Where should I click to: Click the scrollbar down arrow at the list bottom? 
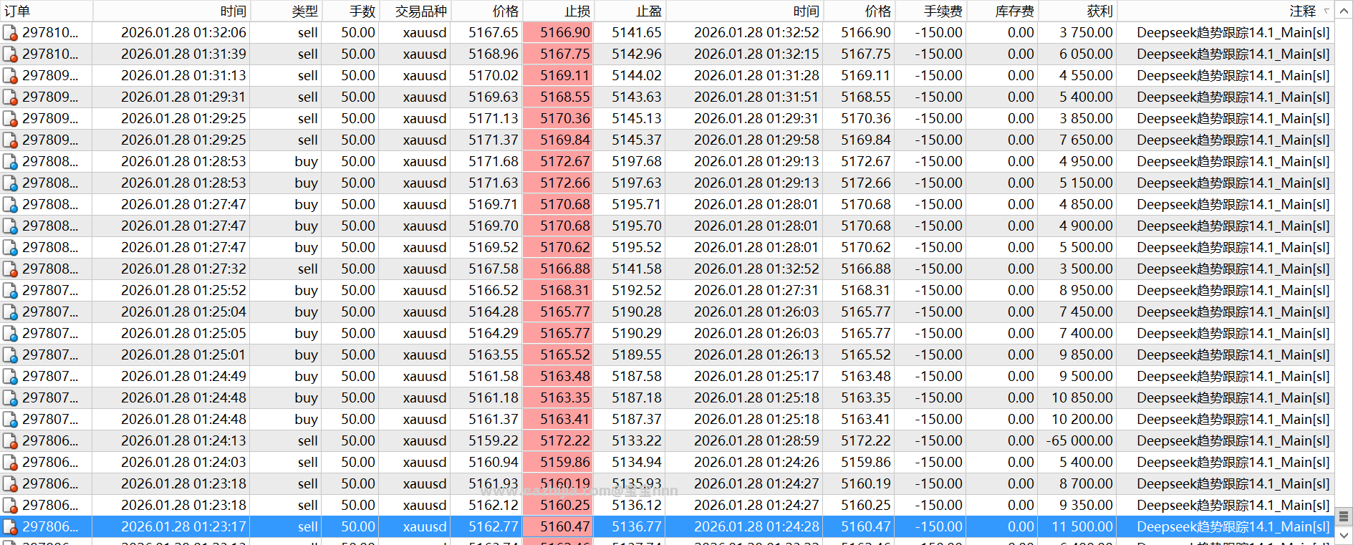[1344, 534]
